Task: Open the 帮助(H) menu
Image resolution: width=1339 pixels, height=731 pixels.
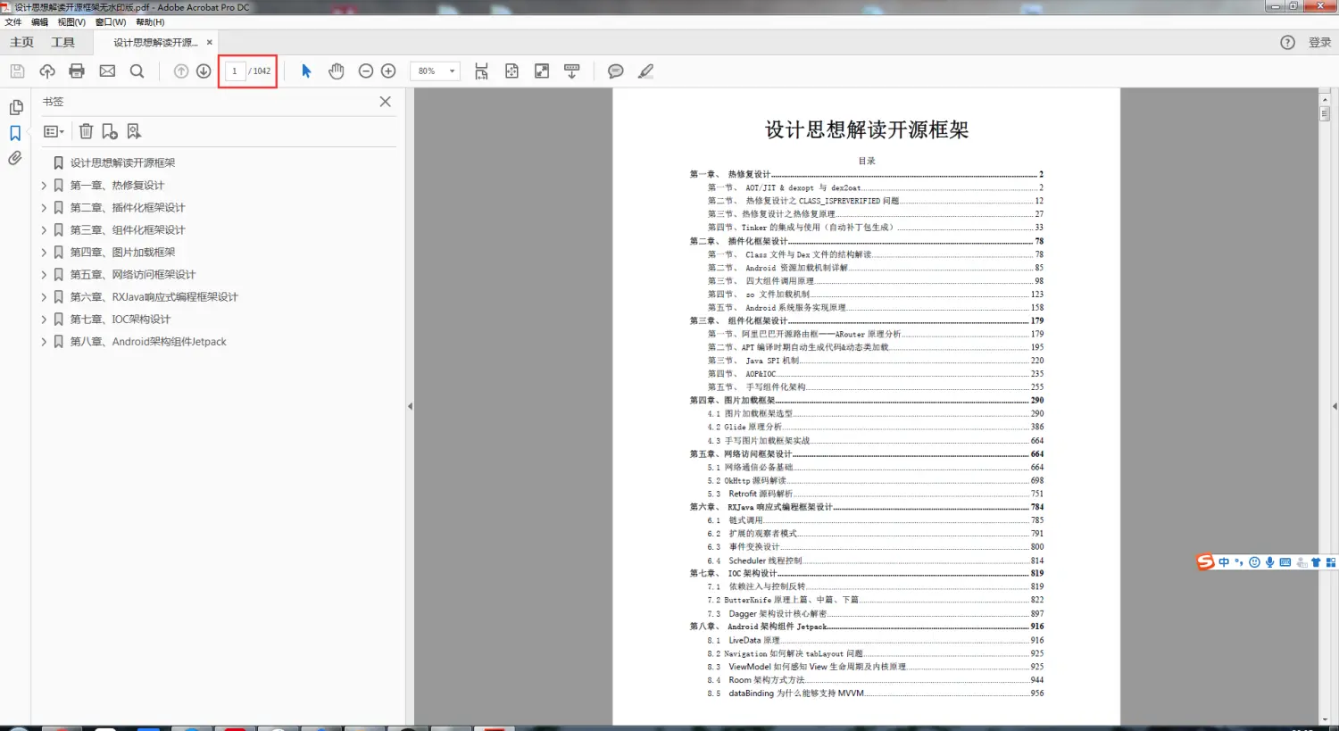Action: click(x=150, y=22)
